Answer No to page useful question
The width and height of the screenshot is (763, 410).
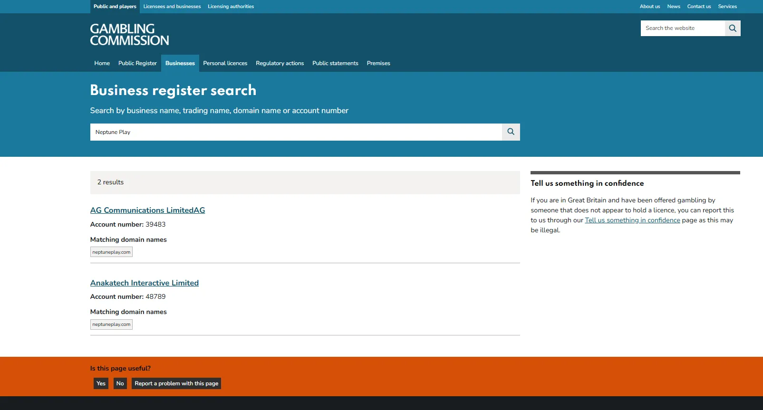(x=120, y=383)
